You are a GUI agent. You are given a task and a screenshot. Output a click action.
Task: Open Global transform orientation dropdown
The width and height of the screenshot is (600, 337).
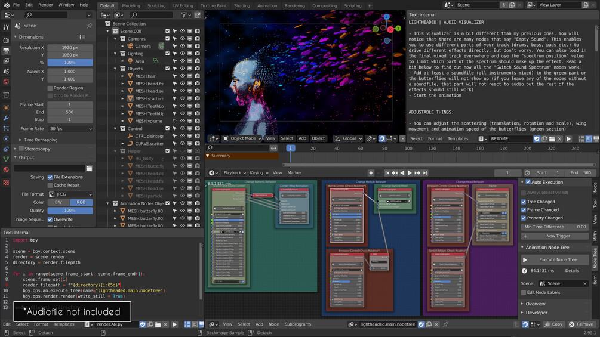click(348, 139)
